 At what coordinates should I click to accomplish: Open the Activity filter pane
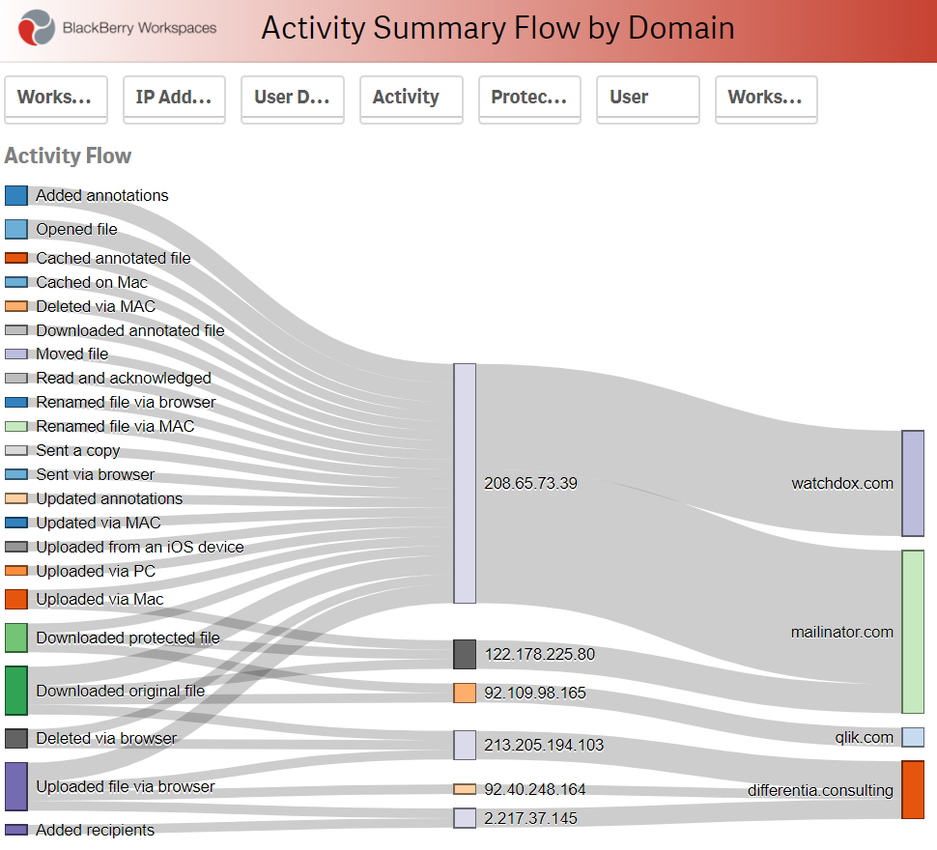coord(412,99)
